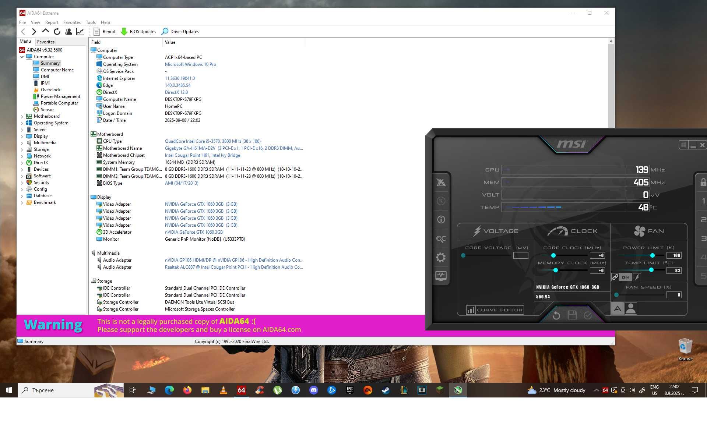Expand the Network tree node
This screenshot has height=428, width=707.
(22, 156)
